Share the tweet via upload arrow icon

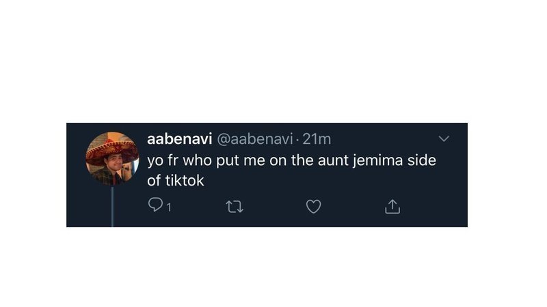click(x=392, y=207)
